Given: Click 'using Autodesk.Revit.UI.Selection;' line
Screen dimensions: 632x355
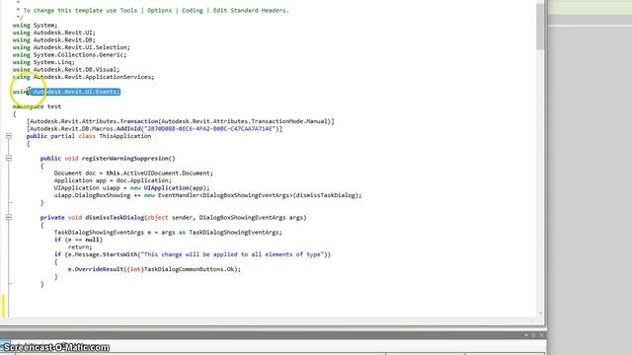Looking at the screenshot, I should coord(71,47).
